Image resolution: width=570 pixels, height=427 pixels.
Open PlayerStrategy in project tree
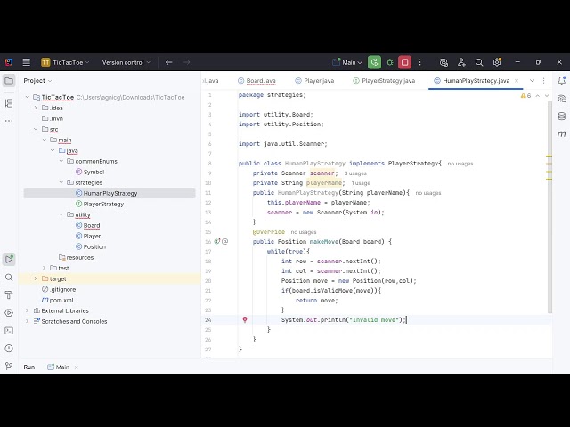100,204
